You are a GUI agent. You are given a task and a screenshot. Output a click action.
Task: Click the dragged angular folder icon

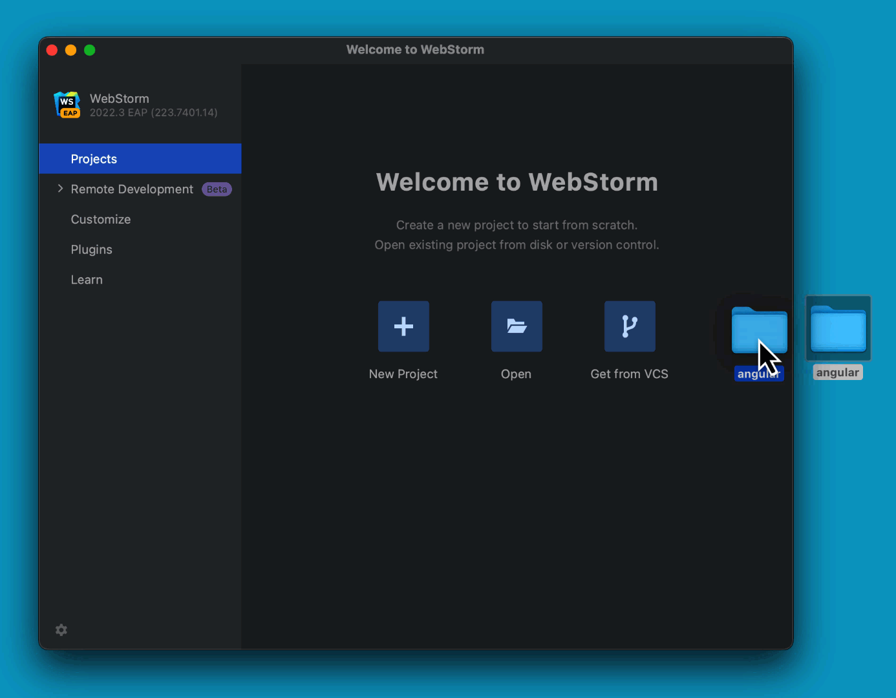tap(759, 330)
